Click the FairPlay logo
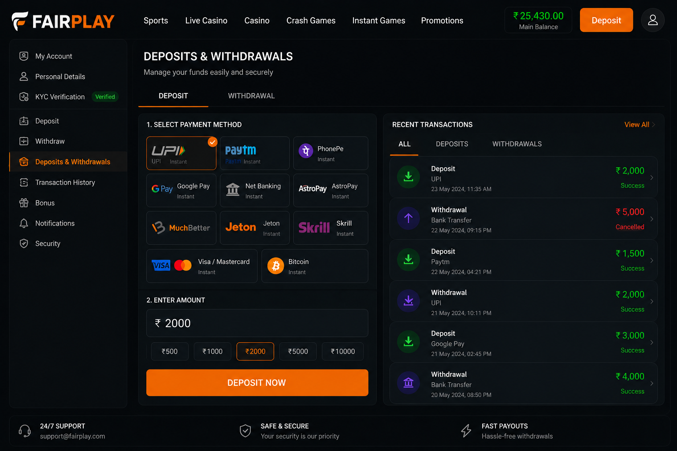This screenshot has width=677, height=451. [63, 21]
